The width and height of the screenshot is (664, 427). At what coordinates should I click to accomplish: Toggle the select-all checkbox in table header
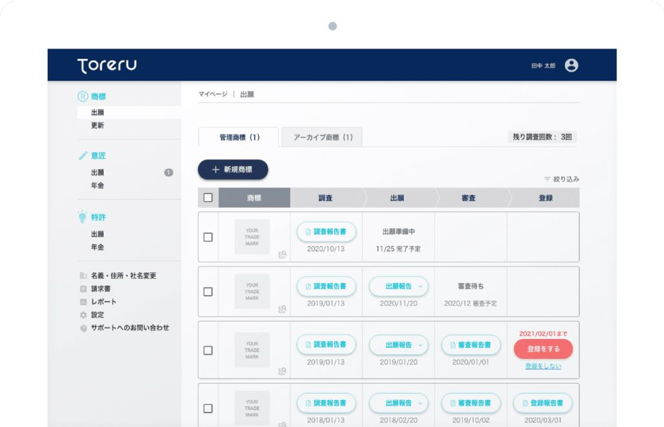[208, 197]
